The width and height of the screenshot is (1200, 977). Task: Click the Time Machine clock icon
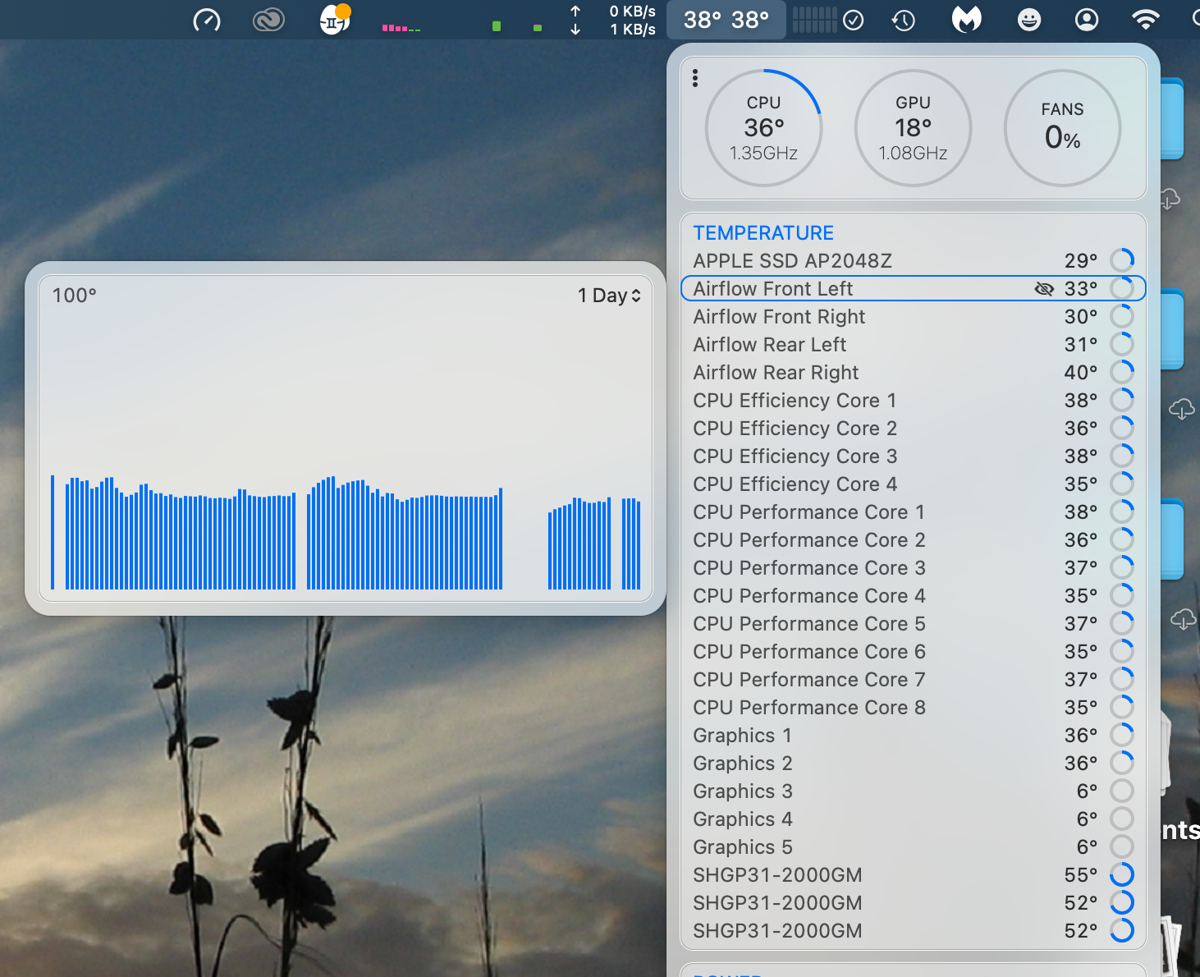point(903,20)
